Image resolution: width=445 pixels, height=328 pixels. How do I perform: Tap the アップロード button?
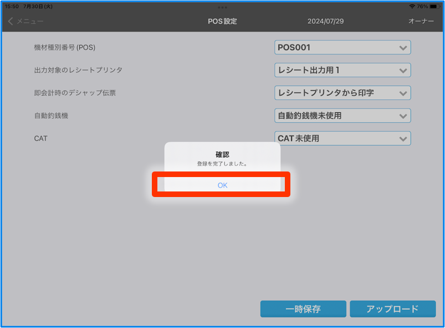coord(392,309)
